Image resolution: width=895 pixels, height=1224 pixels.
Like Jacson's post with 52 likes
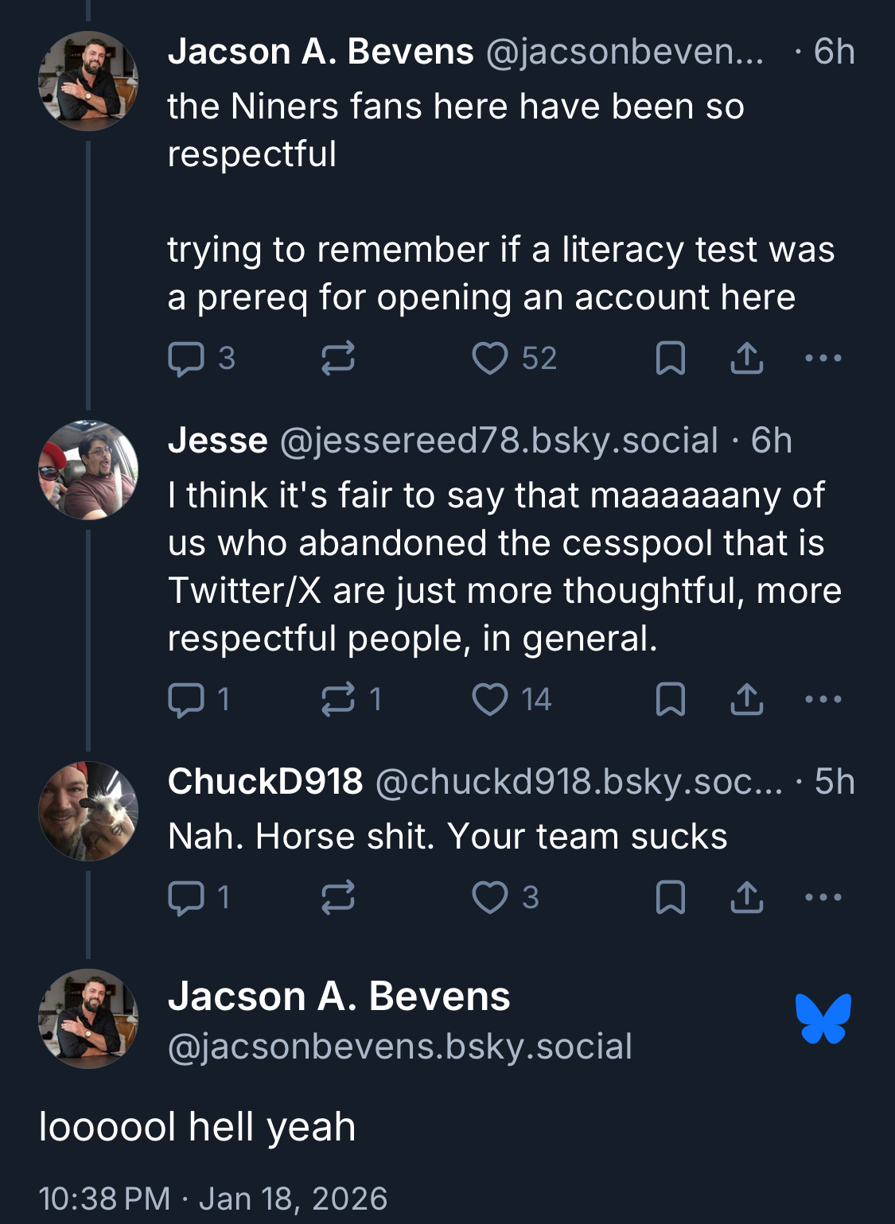coord(490,359)
